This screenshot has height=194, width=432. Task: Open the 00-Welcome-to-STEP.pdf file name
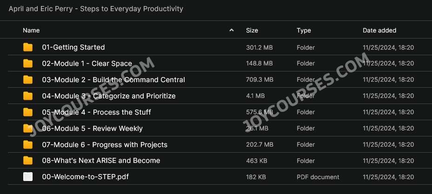point(86,177)
